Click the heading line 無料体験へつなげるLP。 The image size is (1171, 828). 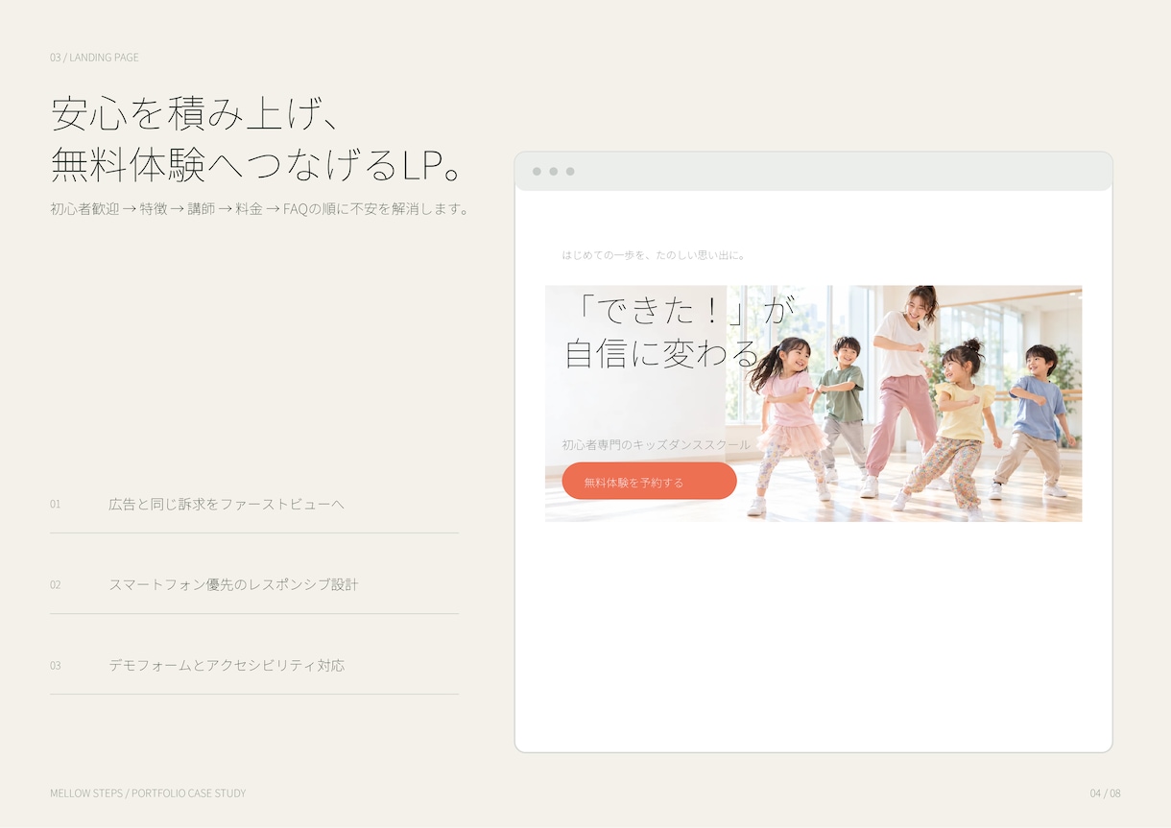[x=258, y=165]
